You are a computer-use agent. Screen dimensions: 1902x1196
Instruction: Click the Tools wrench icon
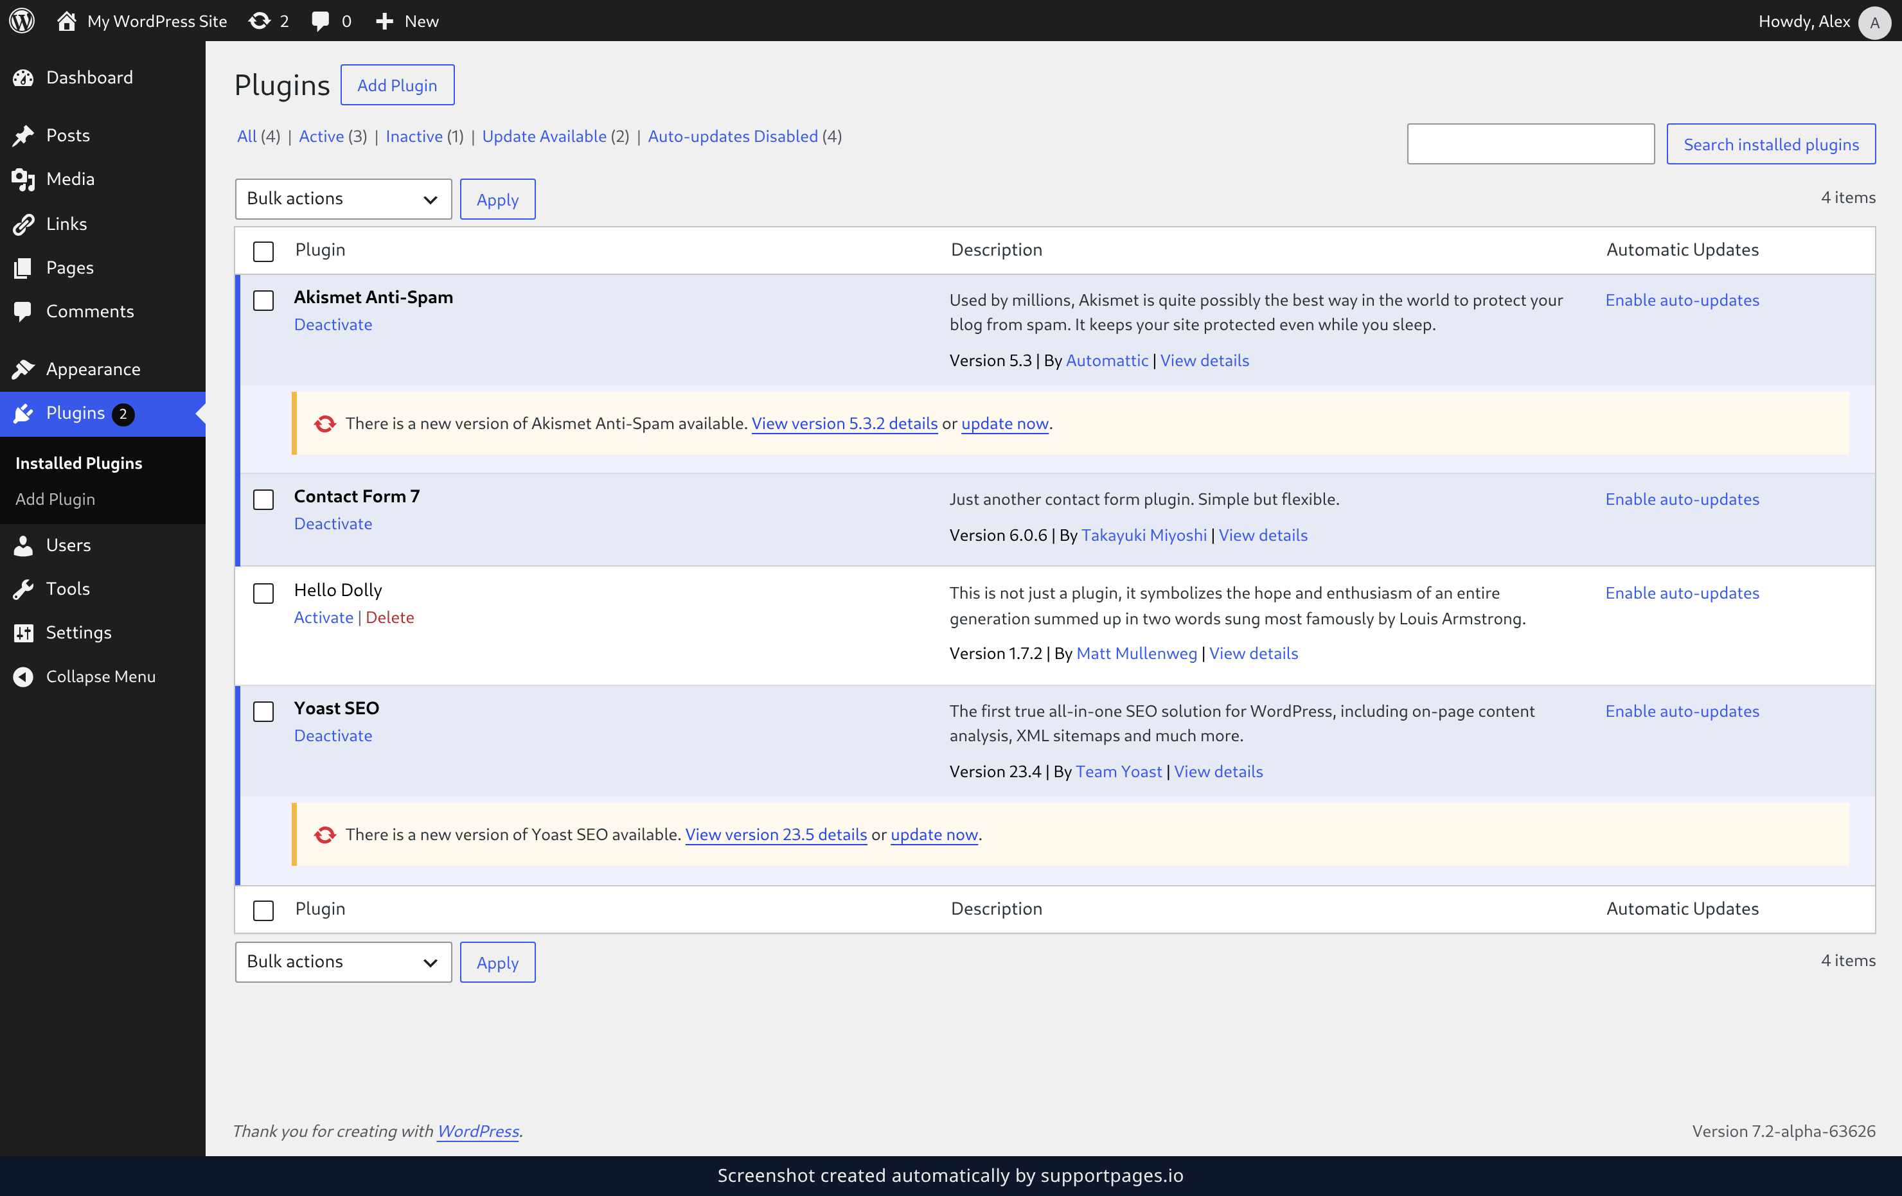(24, 589)
